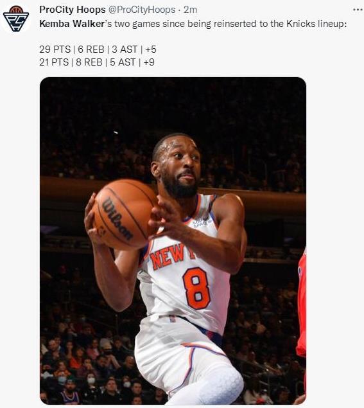The image size is (364, 408).
Task: Click the sponsor patch on jersey shoulder
Action: click(x=202, y=222)
